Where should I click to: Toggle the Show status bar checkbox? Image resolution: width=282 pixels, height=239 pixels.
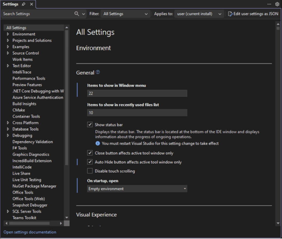[x=90, y=125]
